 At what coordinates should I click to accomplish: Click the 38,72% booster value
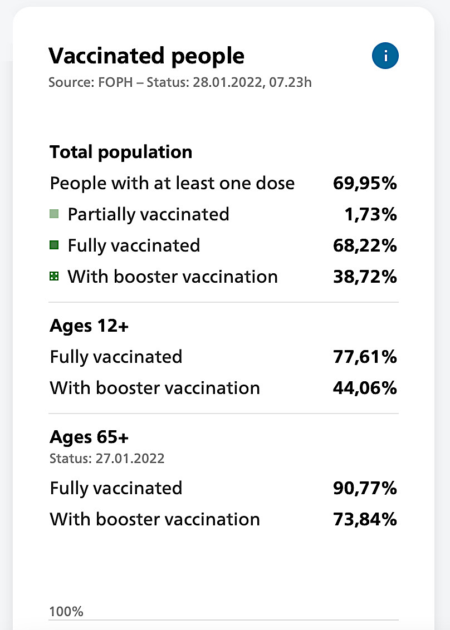click(365, 277)
